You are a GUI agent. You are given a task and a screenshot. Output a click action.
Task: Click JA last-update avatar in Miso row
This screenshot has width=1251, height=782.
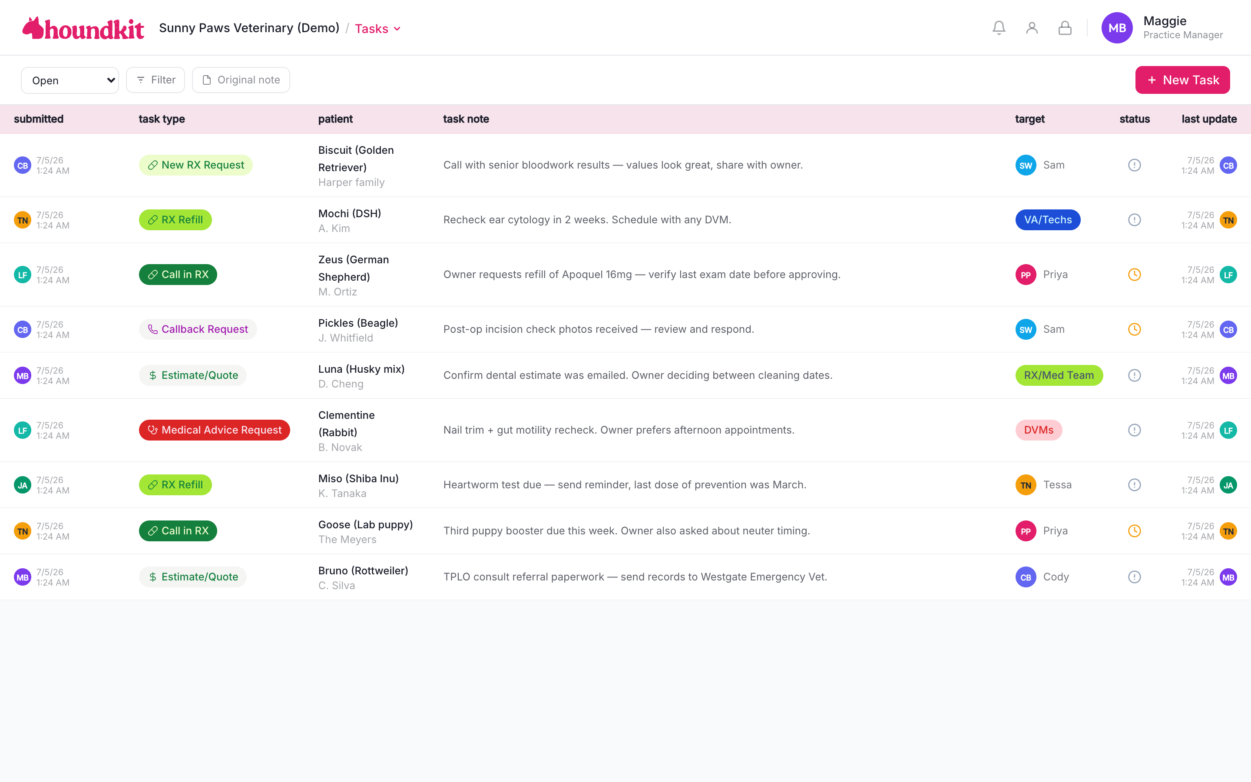click(x=1228, y=485)
